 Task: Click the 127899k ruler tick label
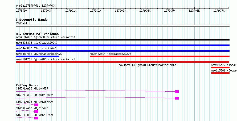pos(22,11)
